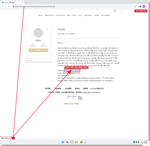150x146 pixels.
Task: Open the purple Chrome profile avatar
Action: [x=144, y=7]
